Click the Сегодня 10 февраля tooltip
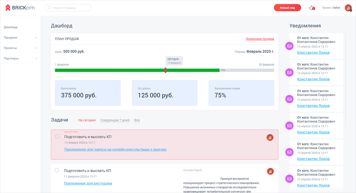The width and height of the screenshot is (356, 193). coord(174,61)
